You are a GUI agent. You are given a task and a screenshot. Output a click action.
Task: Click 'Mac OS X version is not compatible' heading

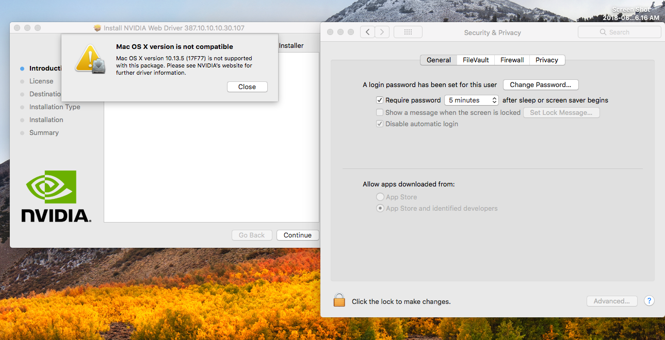click(174, 46)
